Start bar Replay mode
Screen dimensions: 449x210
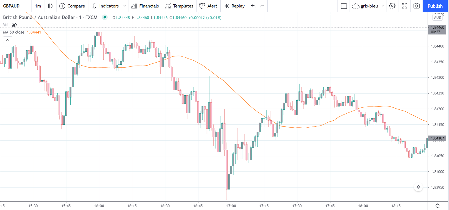pos(234,6)
